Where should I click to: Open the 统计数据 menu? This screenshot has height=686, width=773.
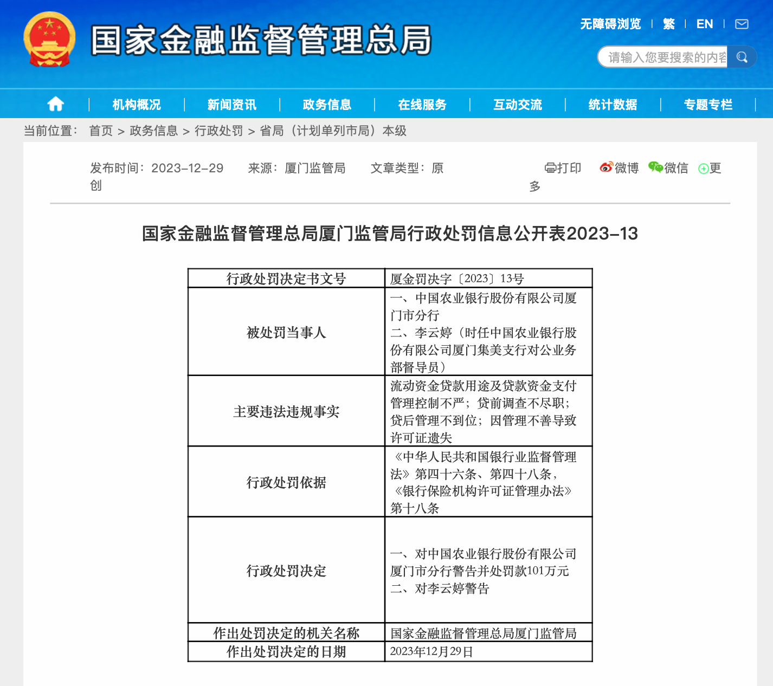pos(613,105)
